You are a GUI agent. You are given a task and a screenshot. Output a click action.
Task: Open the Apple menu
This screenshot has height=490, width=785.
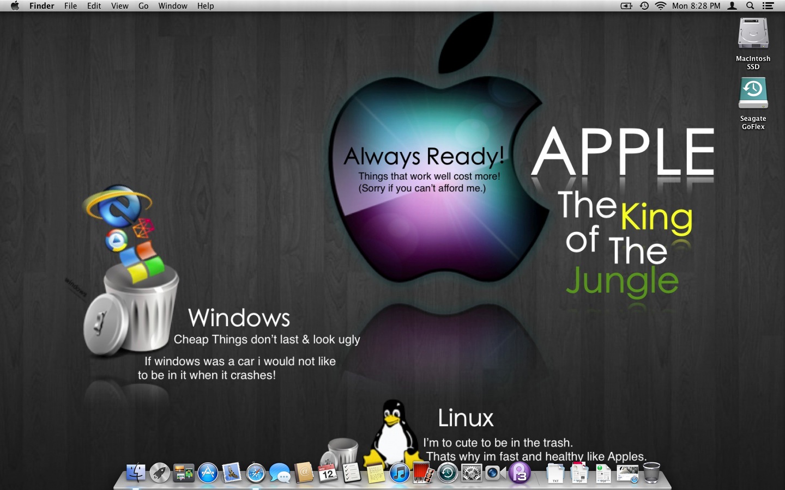pyautogui.click(x=15, y=6)
